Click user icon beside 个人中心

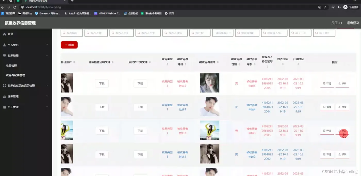point(4,45)
